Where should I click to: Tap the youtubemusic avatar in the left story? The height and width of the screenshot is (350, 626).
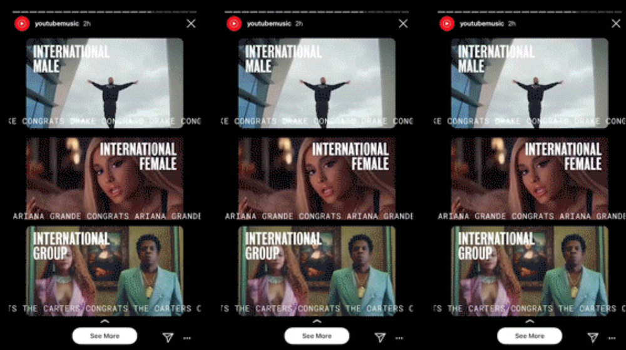click(22, 24)
